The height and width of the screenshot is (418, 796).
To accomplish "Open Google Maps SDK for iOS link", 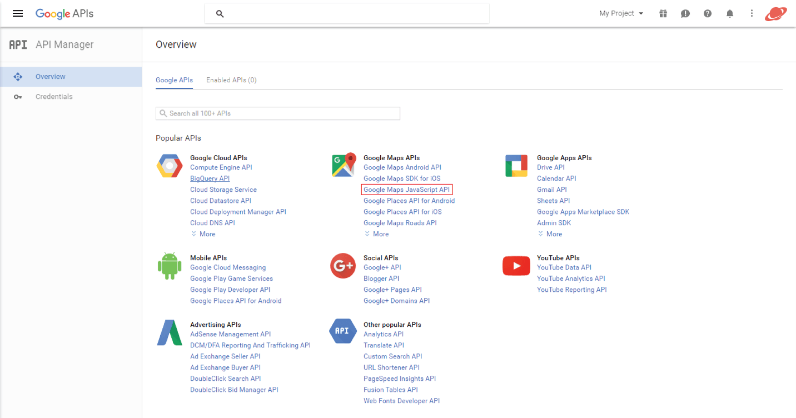I will click(x=402, y=178).
